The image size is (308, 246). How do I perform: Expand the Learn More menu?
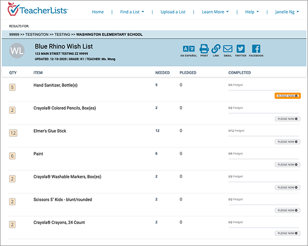point(215,12)
